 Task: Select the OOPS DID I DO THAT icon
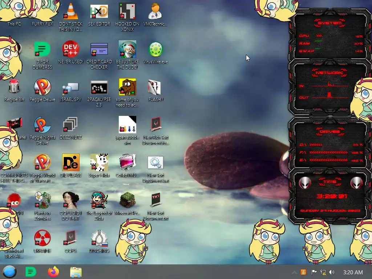[71, 206]
